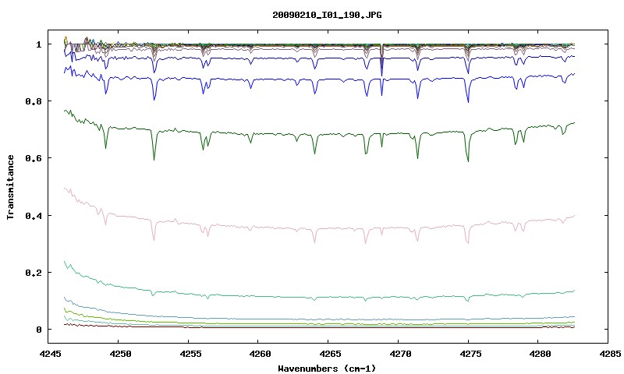The image size is (624, 374).
Task: Click the Wavenumbers (cm-1) x-axis label
Action: [327, 369]
